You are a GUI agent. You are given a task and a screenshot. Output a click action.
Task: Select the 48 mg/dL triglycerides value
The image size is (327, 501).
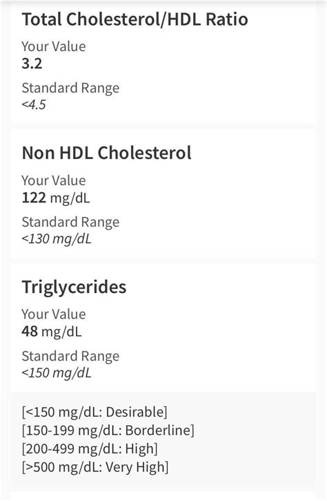tap(52, 332)
